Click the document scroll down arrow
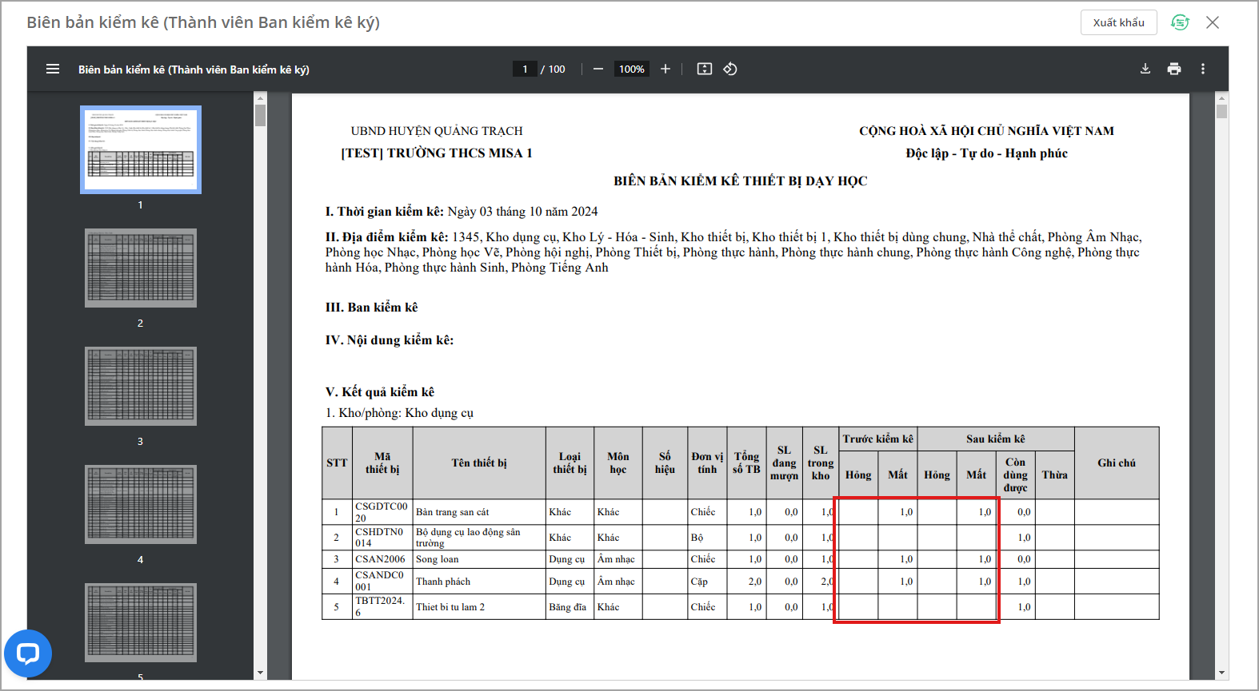 tap(1221, 673)
